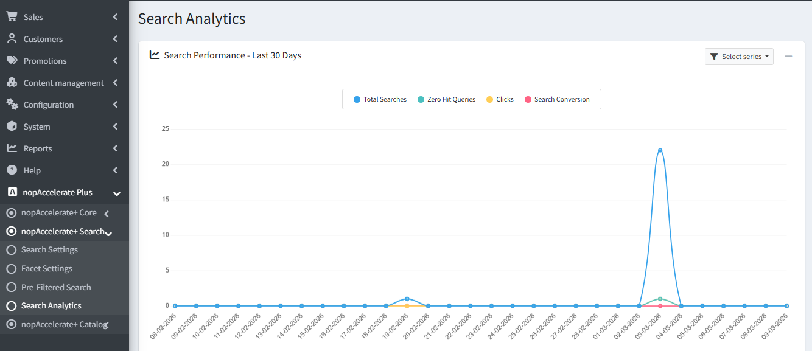Screen dimensions: 812x351
Task: Click the Customers person icon
Action: click(x=12, y=39)
